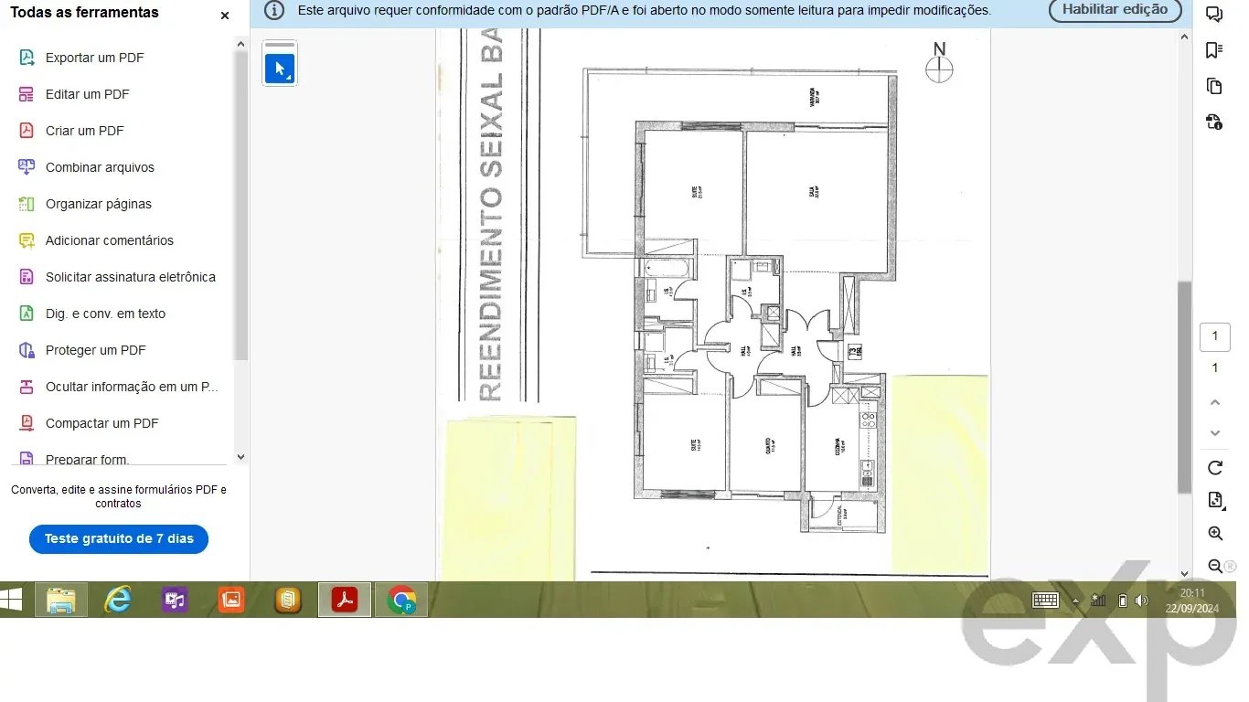Viewport: 1249px width, 702px height.
Task: Show page thumbnails panel icon
Action: pos(1214,86)
